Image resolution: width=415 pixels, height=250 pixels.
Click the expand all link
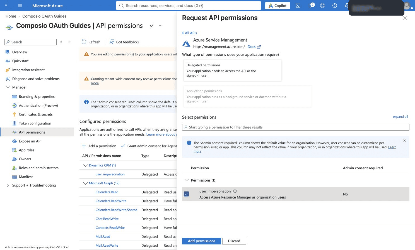point(400,117)
